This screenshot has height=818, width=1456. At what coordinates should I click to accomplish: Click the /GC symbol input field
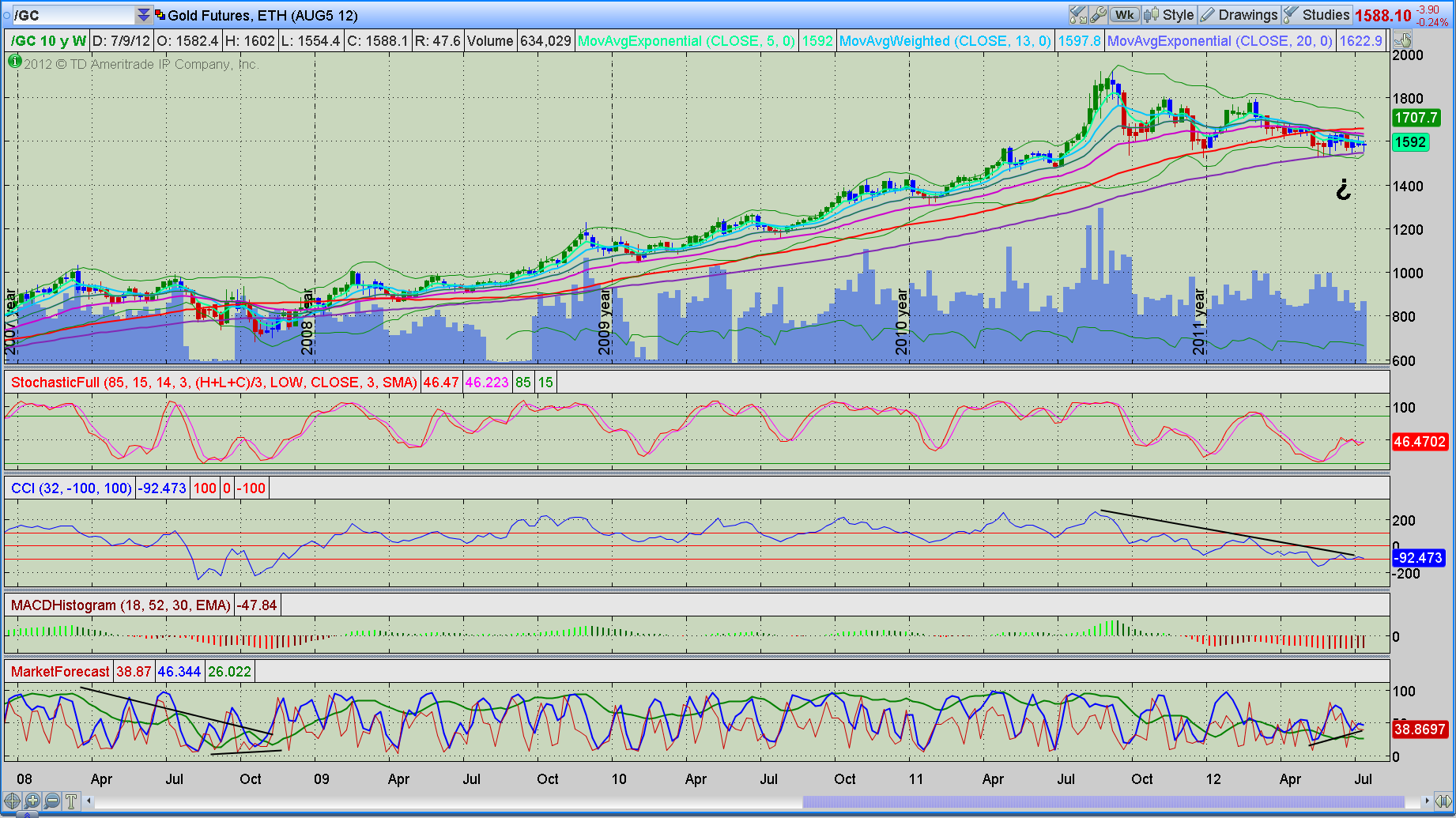[73, 15]
